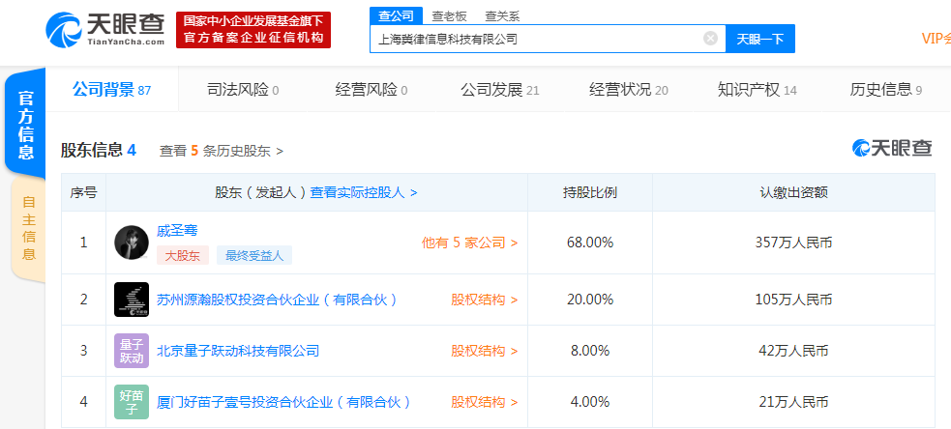Image resolution: width=951 pixels, height=429 pixels.
Task: View the 5 条历史股东 link
Action: [x=222, y=151]
